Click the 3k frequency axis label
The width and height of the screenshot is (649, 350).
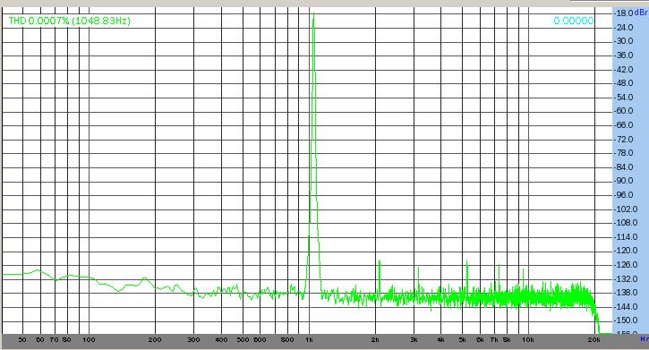[x=414, y=339]
